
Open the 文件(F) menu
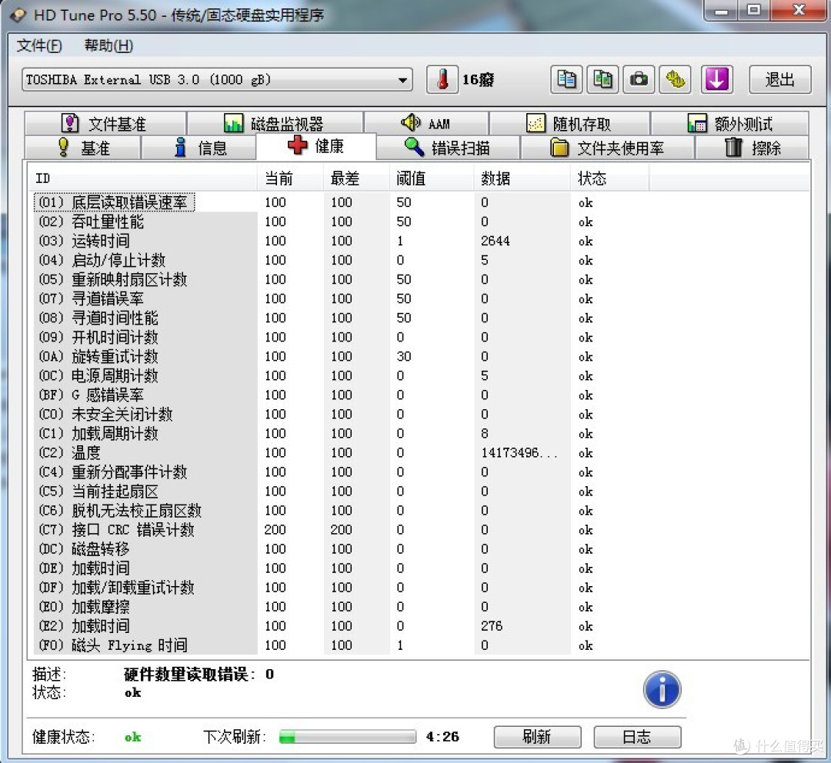pos(39,45)
